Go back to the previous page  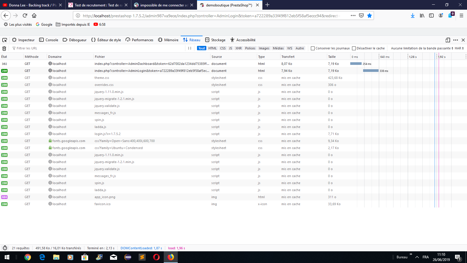(x=6, y=15)
